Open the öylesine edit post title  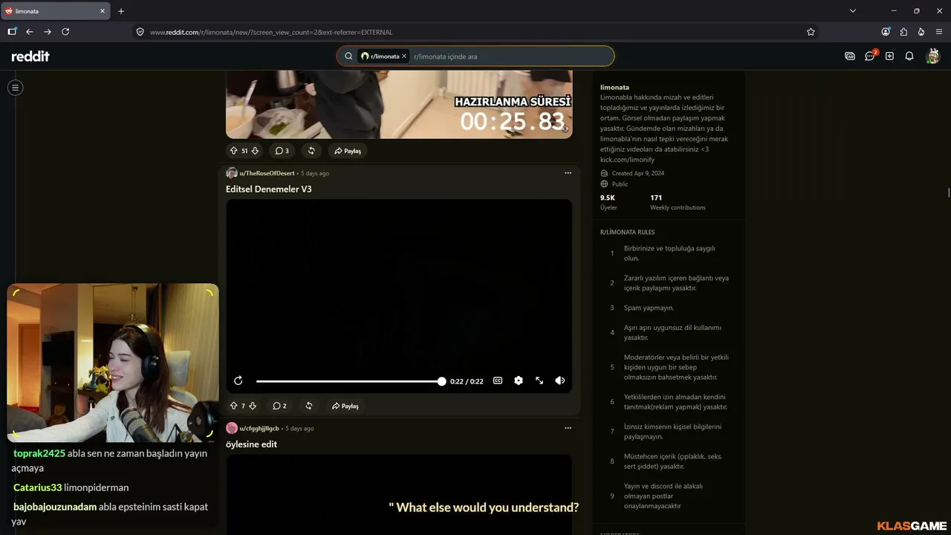pyautogui.click(x=251, y=444)
